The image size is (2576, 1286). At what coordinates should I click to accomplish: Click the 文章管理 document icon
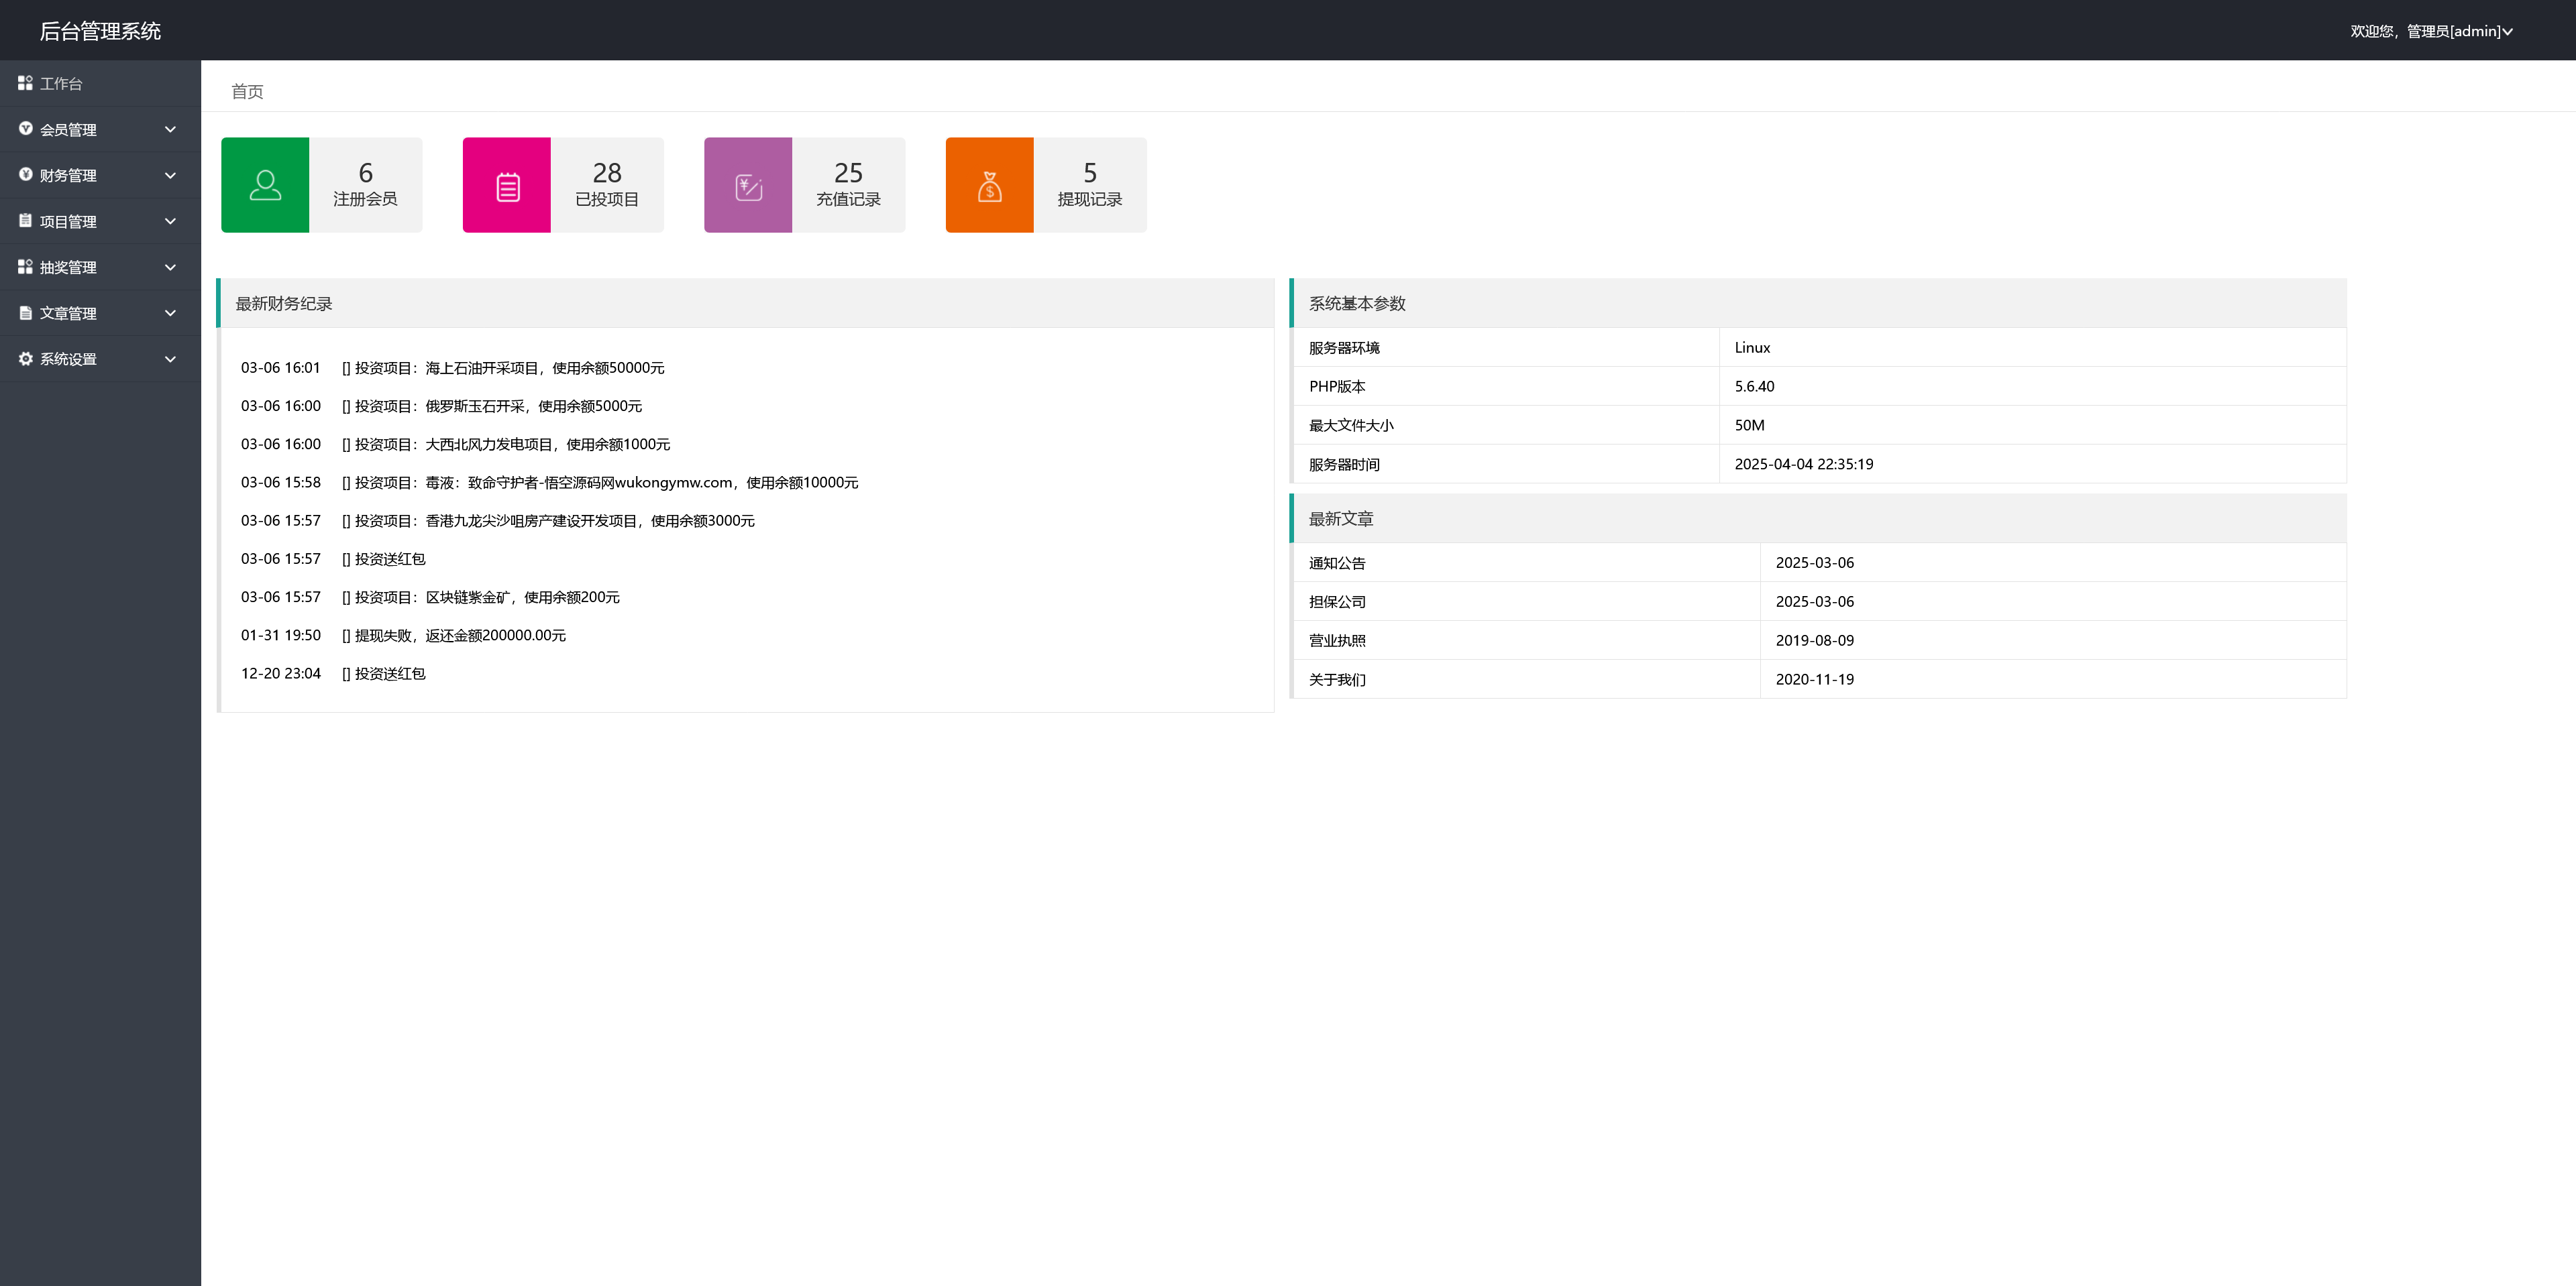tap(25, 312)
